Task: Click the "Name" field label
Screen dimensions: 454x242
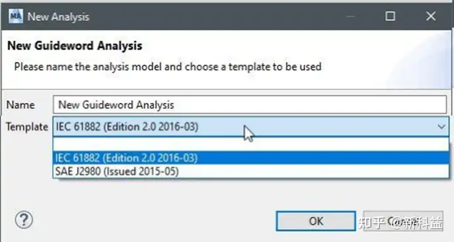Action: pyautogui.click(x=21, y=105)
